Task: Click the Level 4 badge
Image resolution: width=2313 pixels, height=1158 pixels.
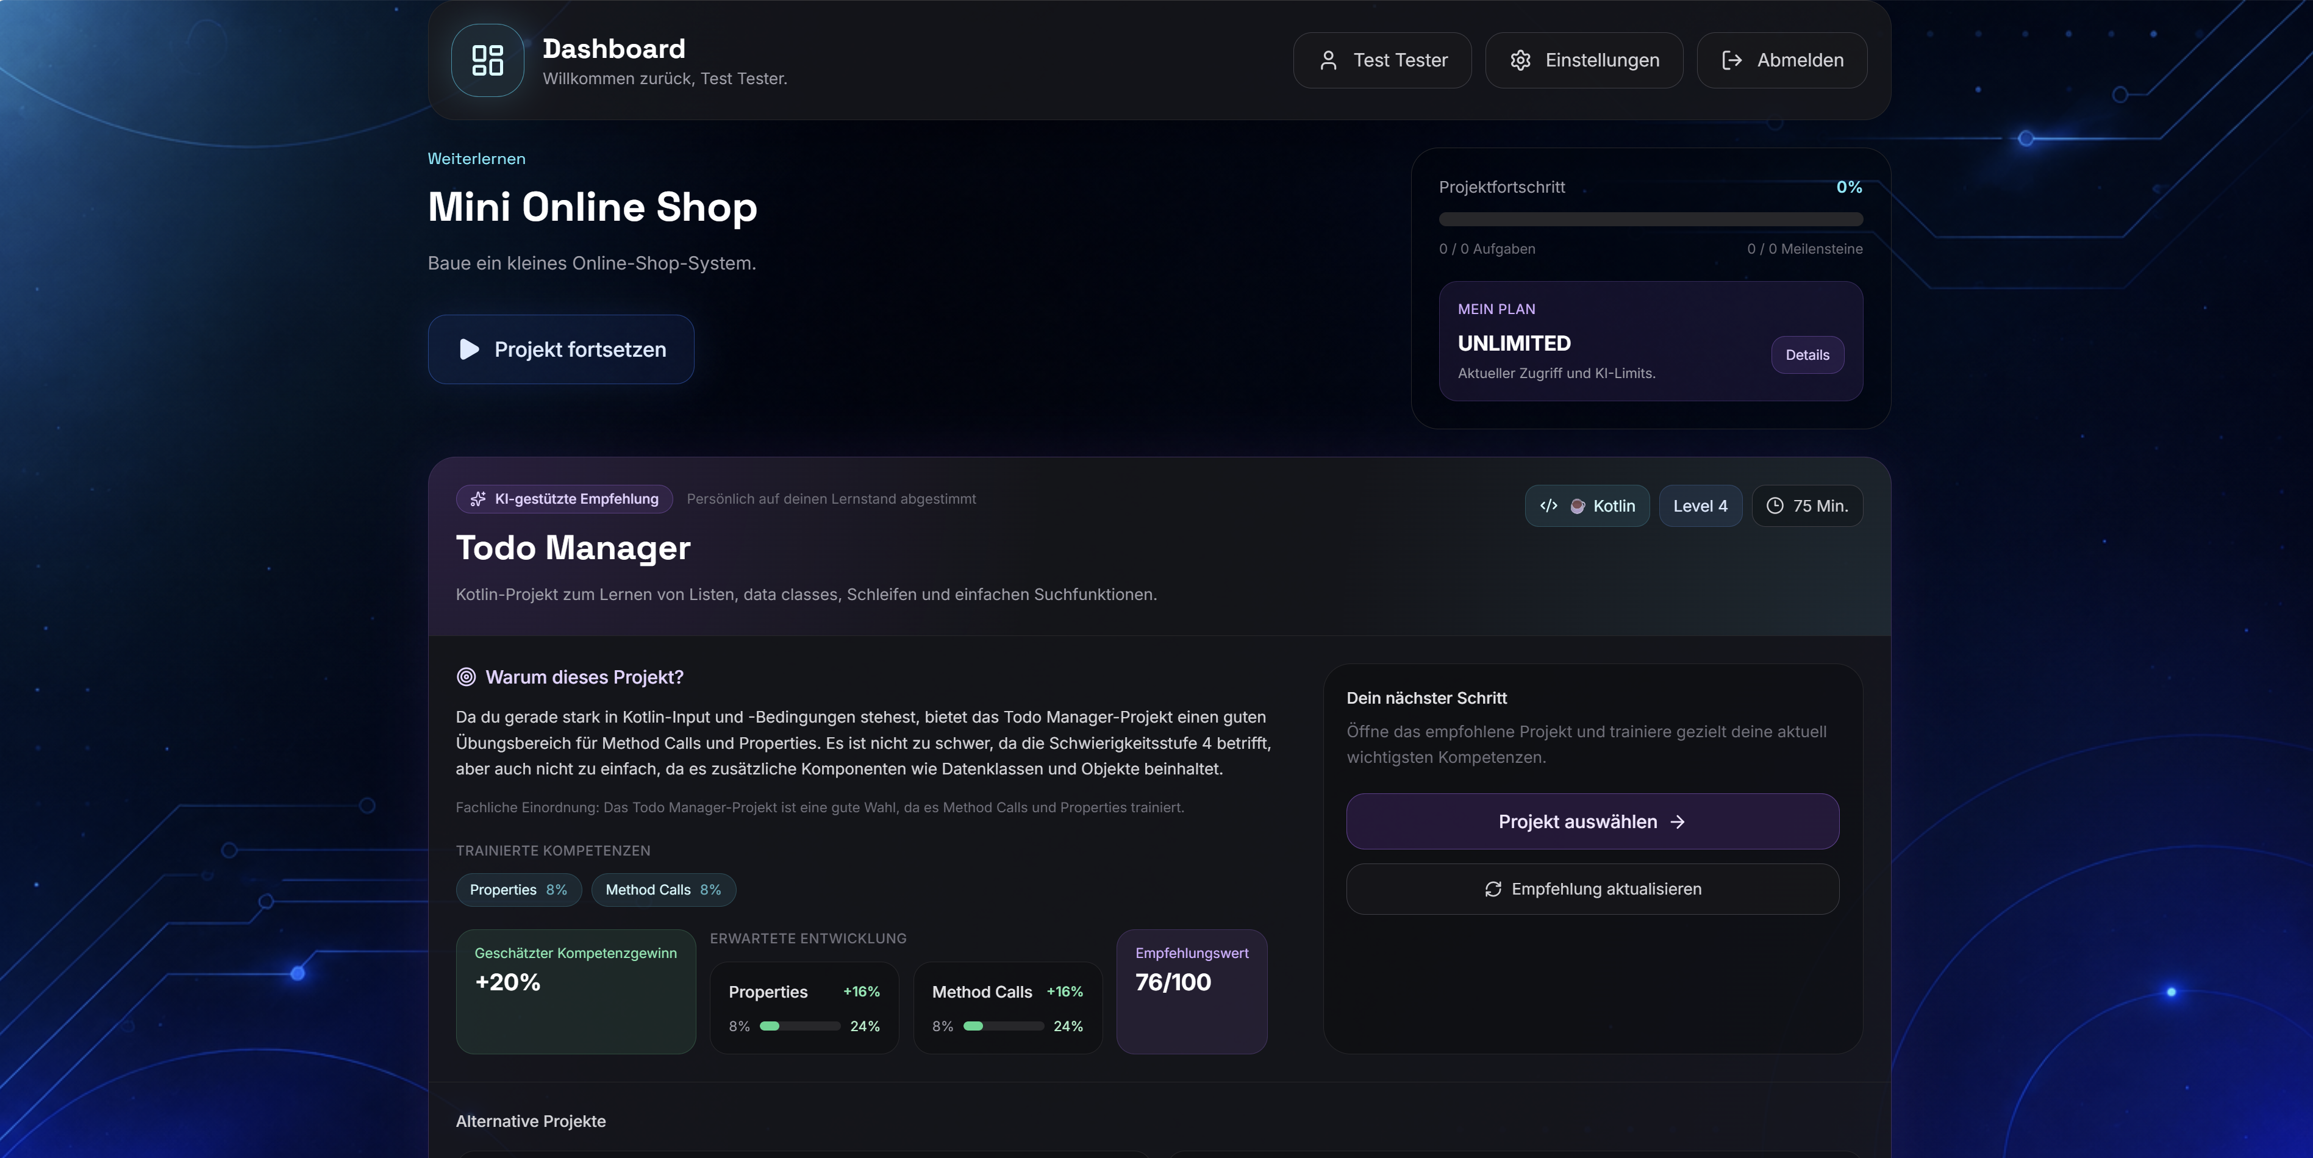Action: [1701, 506]
